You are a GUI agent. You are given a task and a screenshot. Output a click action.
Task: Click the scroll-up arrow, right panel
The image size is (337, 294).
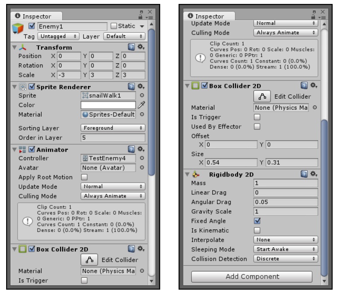(324, 24)
